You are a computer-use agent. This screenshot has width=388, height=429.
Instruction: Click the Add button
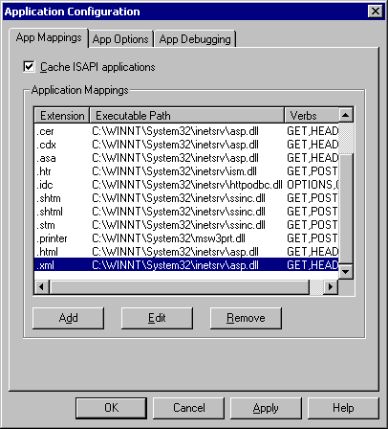click(x=68, y=318)
